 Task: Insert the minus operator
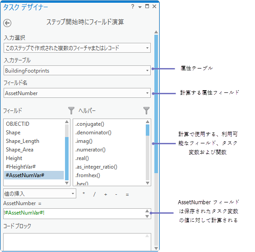click(116, 194)
